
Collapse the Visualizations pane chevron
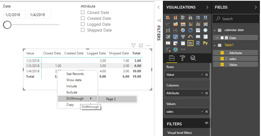207,7
